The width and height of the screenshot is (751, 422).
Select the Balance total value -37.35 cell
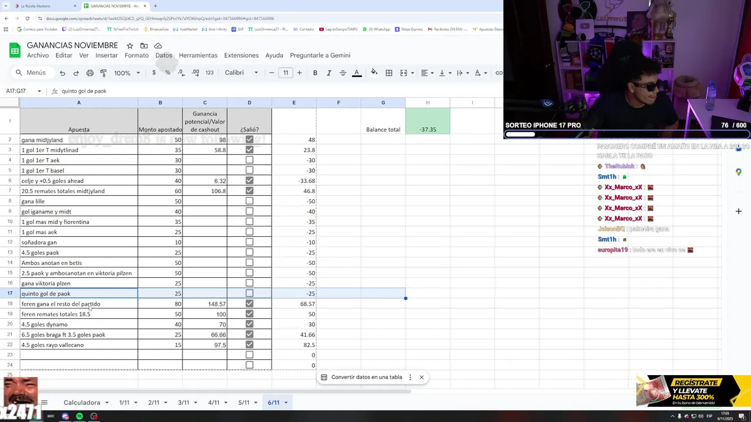click(x=428, y=121)
